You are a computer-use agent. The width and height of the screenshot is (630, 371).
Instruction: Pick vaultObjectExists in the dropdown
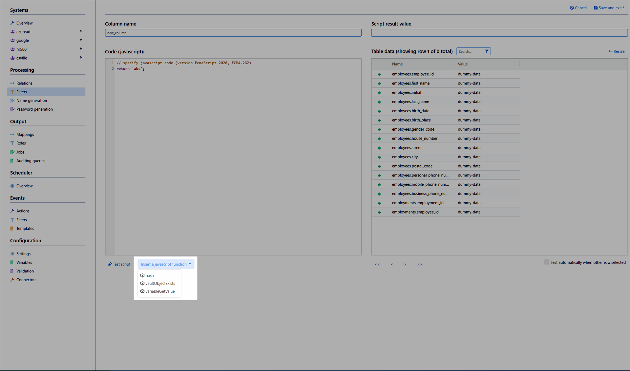click(160, 284)
